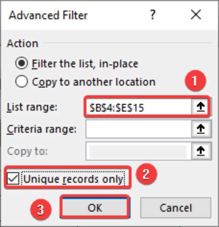Cancel the Advanced Filter dialog
Screen dimensions: 219x227
[176, 208]
